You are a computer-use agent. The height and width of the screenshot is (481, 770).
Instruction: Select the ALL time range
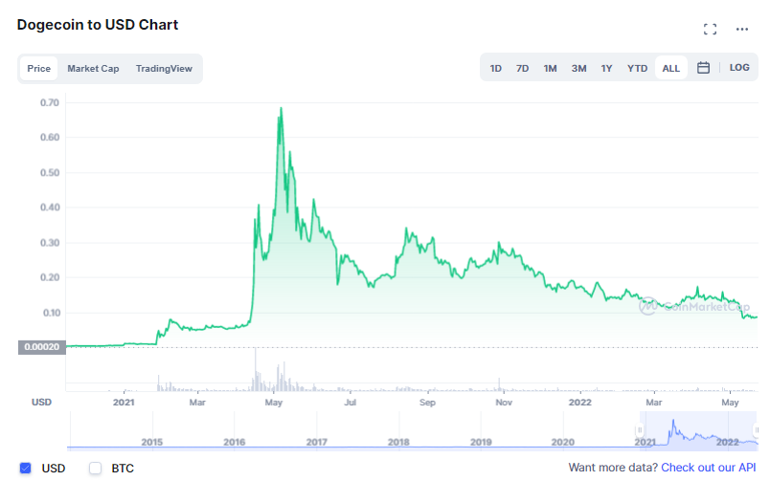[x=670, y=68]
